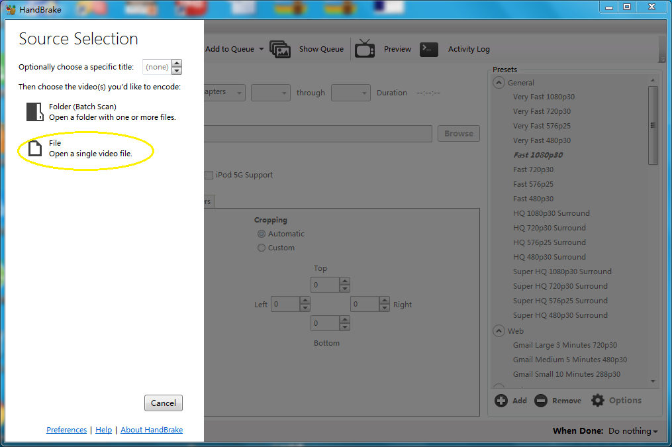
Task: Increase the Left cropping value
Action: (305, 301)
